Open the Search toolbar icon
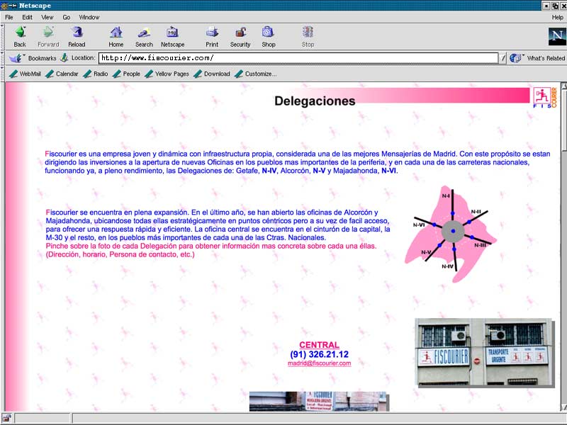 144,32
